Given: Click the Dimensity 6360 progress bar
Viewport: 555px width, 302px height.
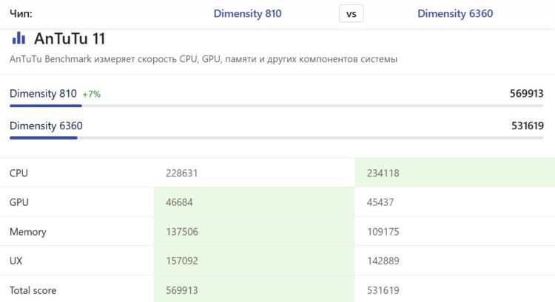Looking at the screenshot, I should coord(277,138).
